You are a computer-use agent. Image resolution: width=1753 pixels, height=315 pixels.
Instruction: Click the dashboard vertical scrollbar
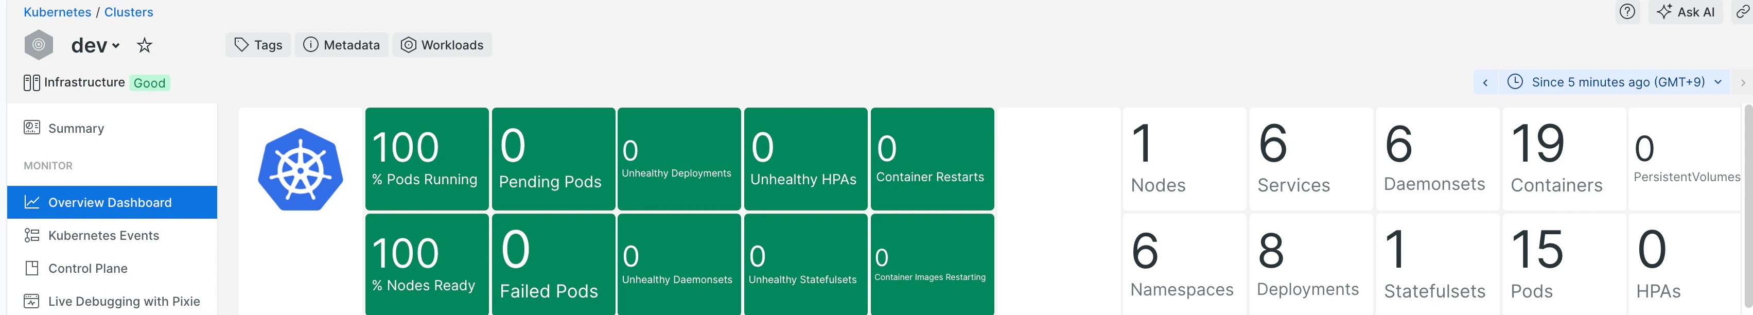(1748, 206)
